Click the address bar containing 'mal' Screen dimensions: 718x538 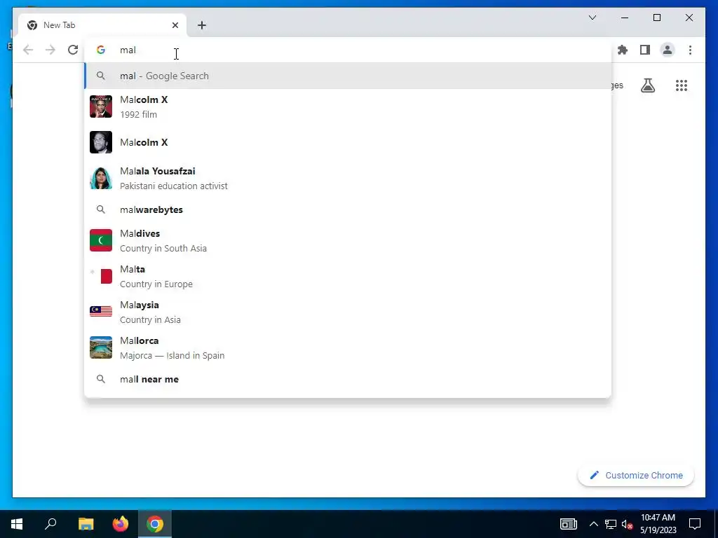click(x=348, y=50)
